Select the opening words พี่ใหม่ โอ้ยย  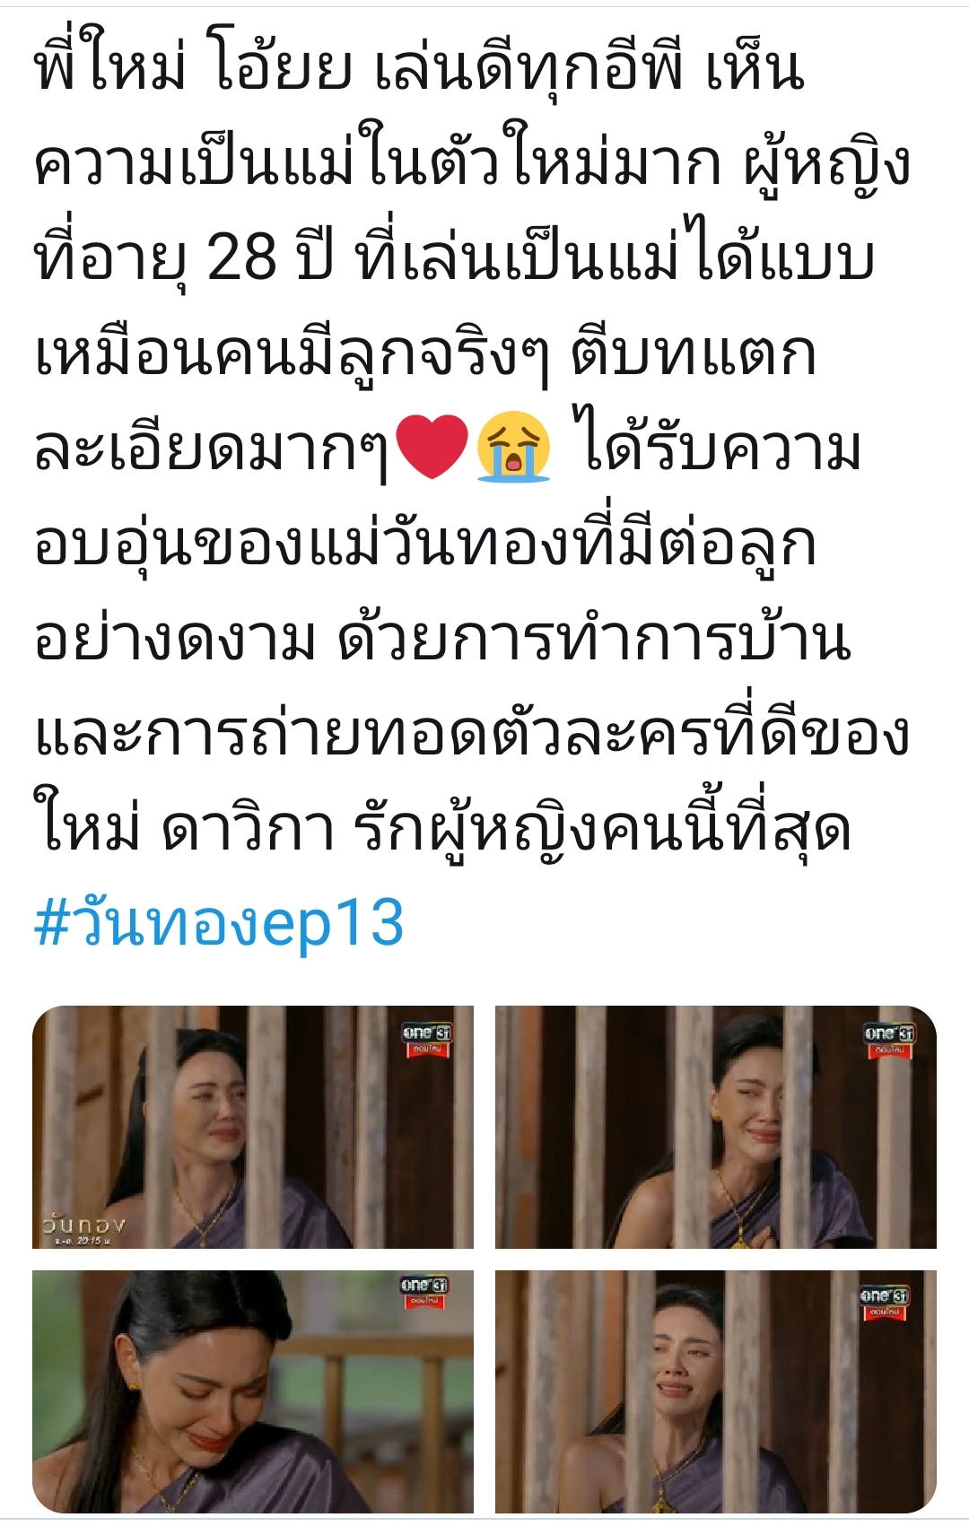coord(194,69)
